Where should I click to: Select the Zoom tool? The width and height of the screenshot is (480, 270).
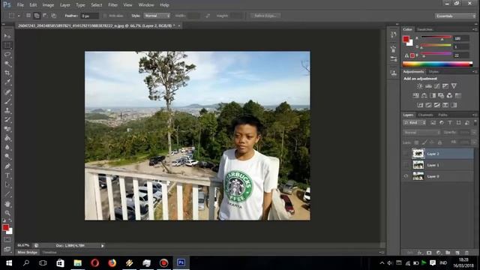pos(7,213)
